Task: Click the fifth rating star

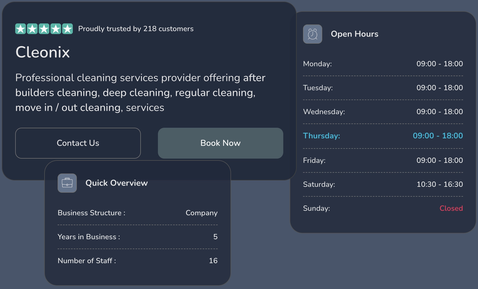Action: point(67,29)
